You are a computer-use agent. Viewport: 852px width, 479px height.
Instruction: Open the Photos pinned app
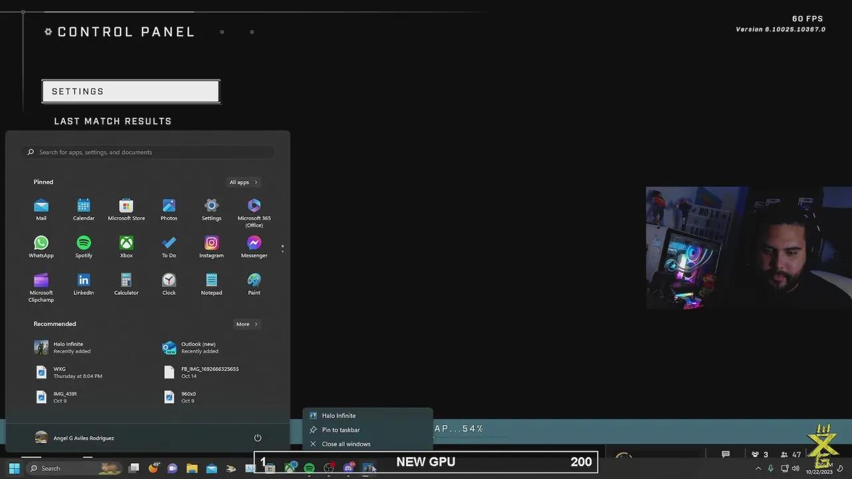pos(169,210)
